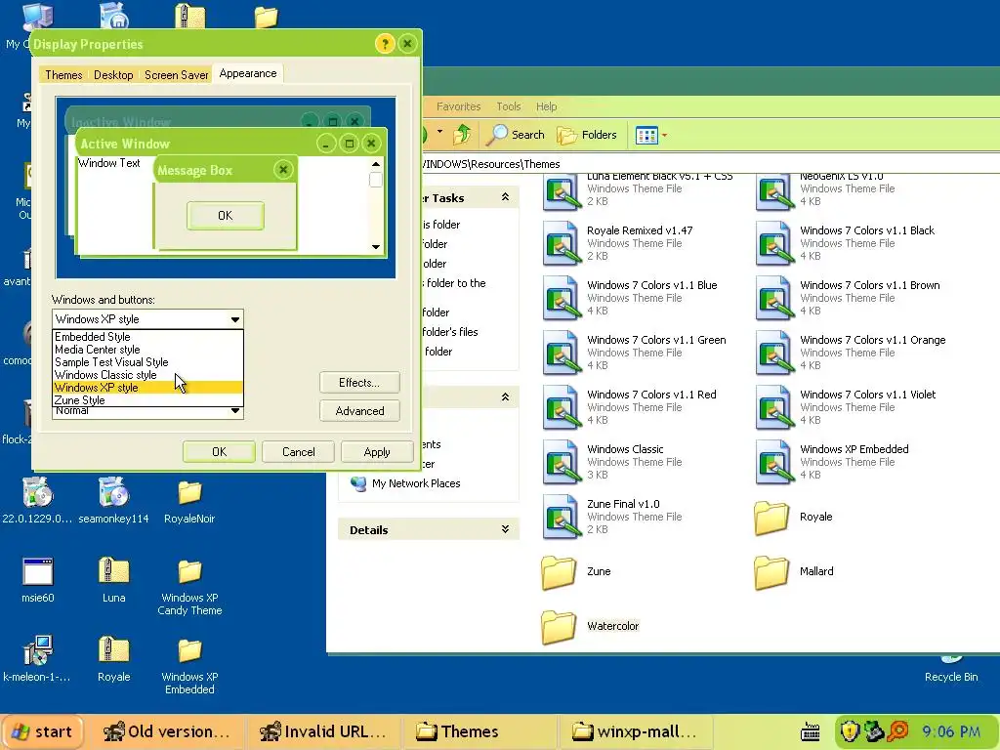Image resolution: width=1000 pixels, height=750 pixels.
Task: Open Windows 7 Colors v1.1 Violet theme icon
Action: tap(774, 407)
